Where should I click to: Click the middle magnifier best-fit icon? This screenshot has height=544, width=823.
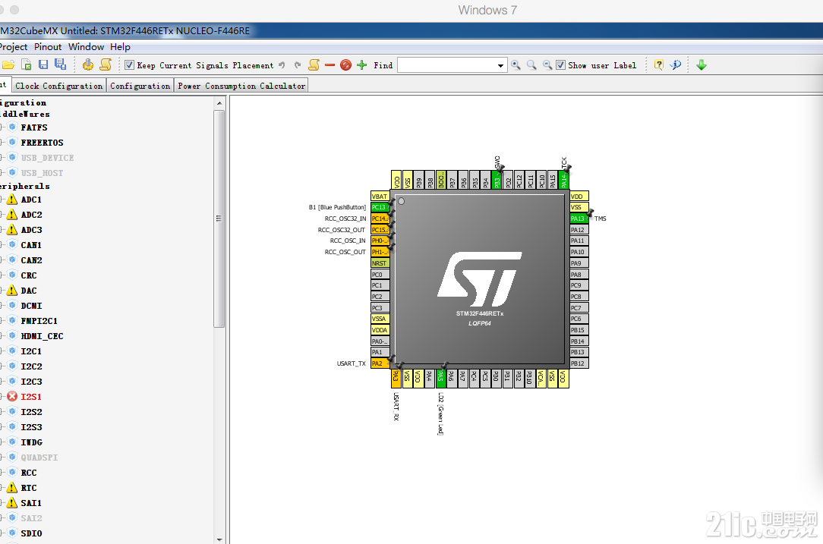(531, 64)
